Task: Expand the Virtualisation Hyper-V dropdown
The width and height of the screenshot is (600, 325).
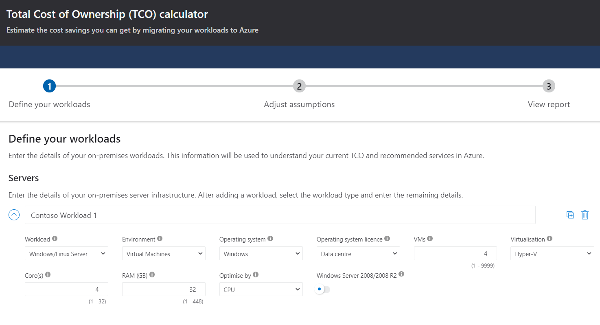Action: pyautogui.click(x=552, y=253)
